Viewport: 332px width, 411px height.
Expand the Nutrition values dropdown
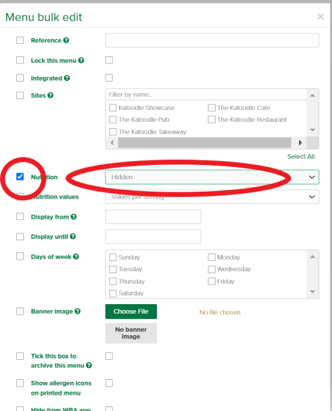pos(212,197)
